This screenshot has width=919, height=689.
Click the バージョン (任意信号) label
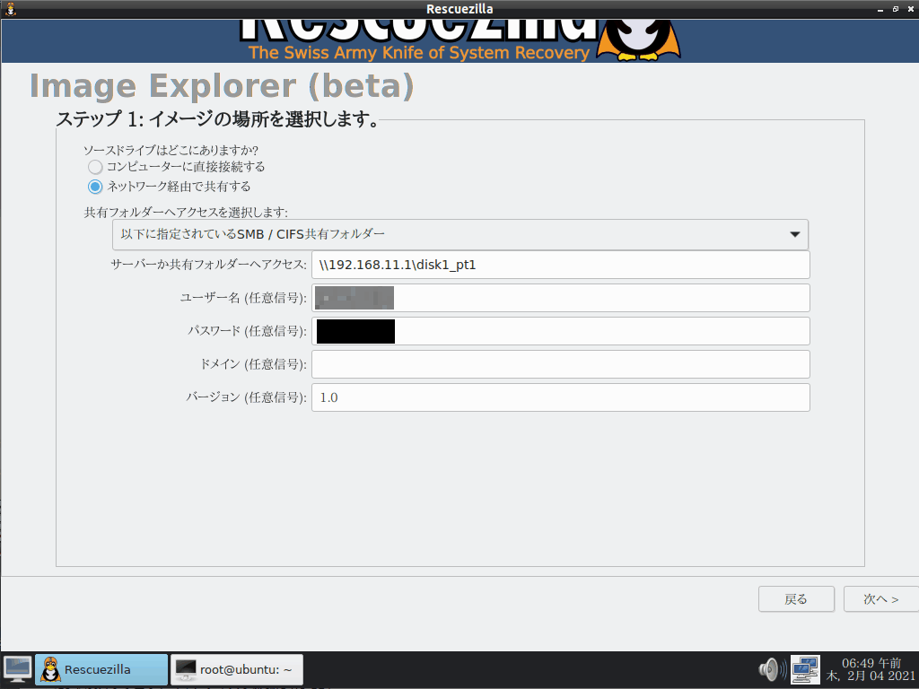(246, 397)
